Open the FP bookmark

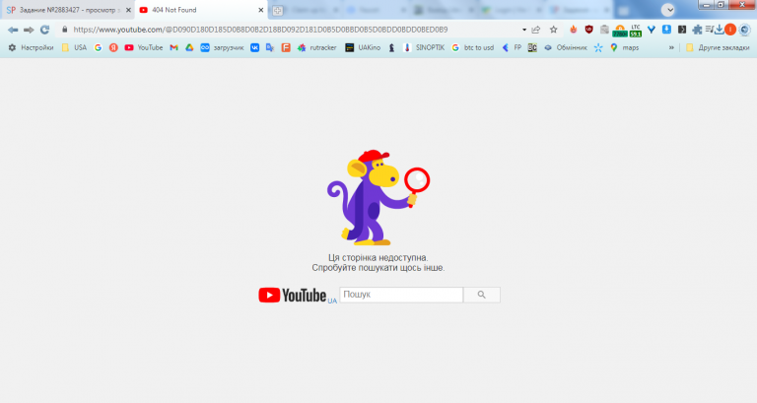coord(512,47)
